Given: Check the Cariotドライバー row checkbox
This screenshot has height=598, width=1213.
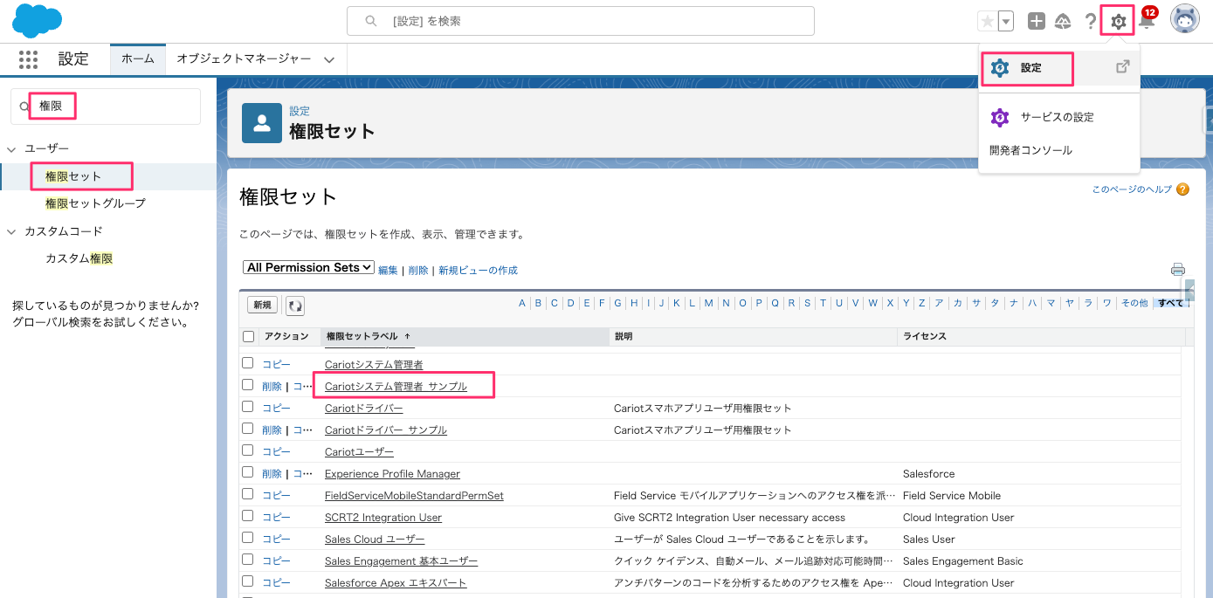Looking at the screenshot, I should coord(248,407).
